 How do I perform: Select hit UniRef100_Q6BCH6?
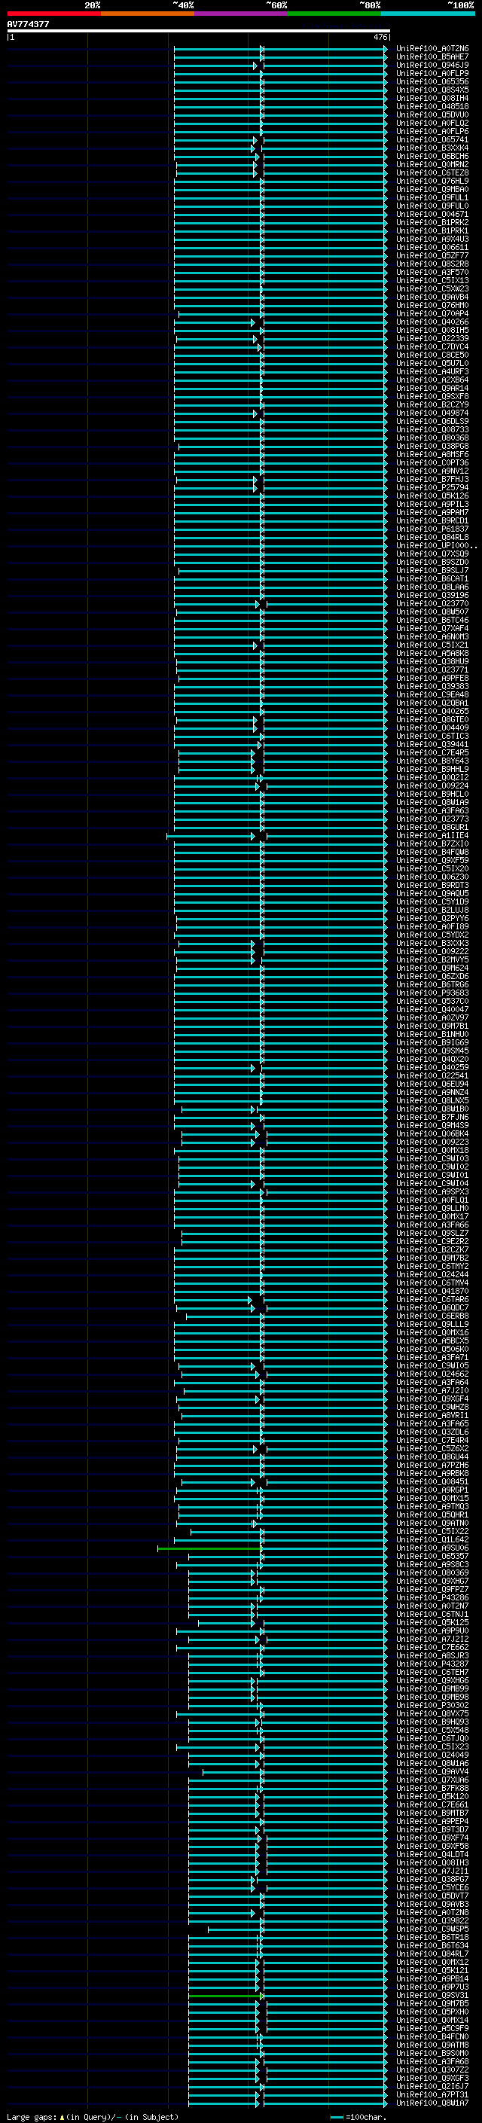[x=432, y=157]
